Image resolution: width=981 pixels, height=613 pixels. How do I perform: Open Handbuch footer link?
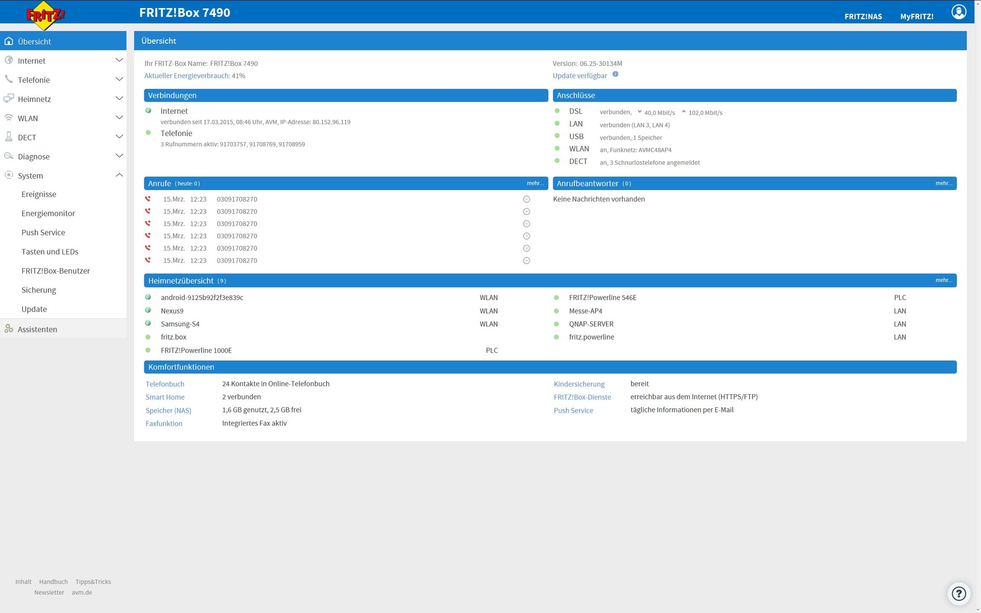pyautogui.click(x=53, y=581)
